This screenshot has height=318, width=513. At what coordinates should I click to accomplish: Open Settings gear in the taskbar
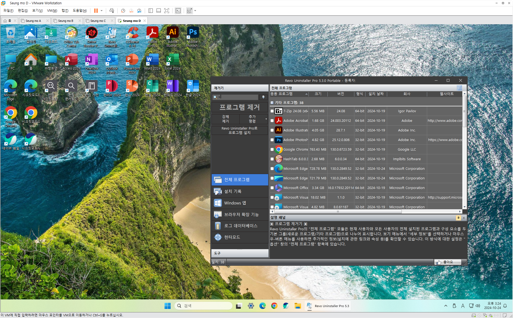click(251, 306)
